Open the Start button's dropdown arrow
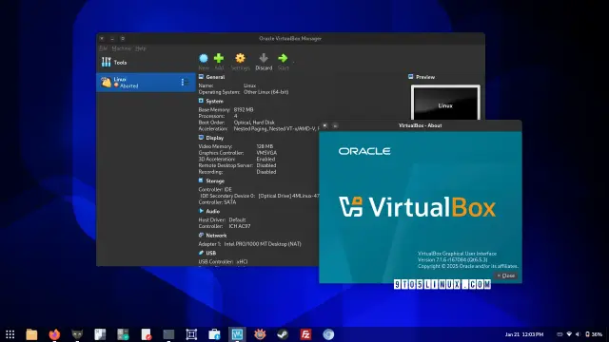 [293, 62]
